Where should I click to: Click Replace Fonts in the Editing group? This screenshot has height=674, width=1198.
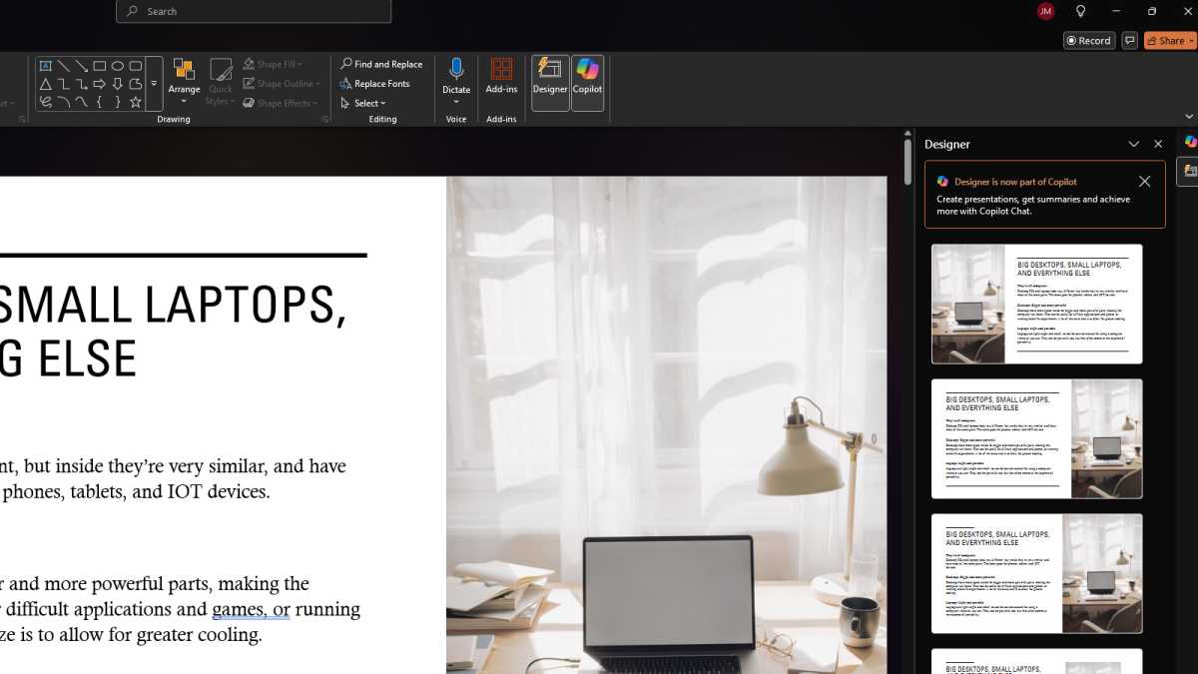tap(378, 83)
